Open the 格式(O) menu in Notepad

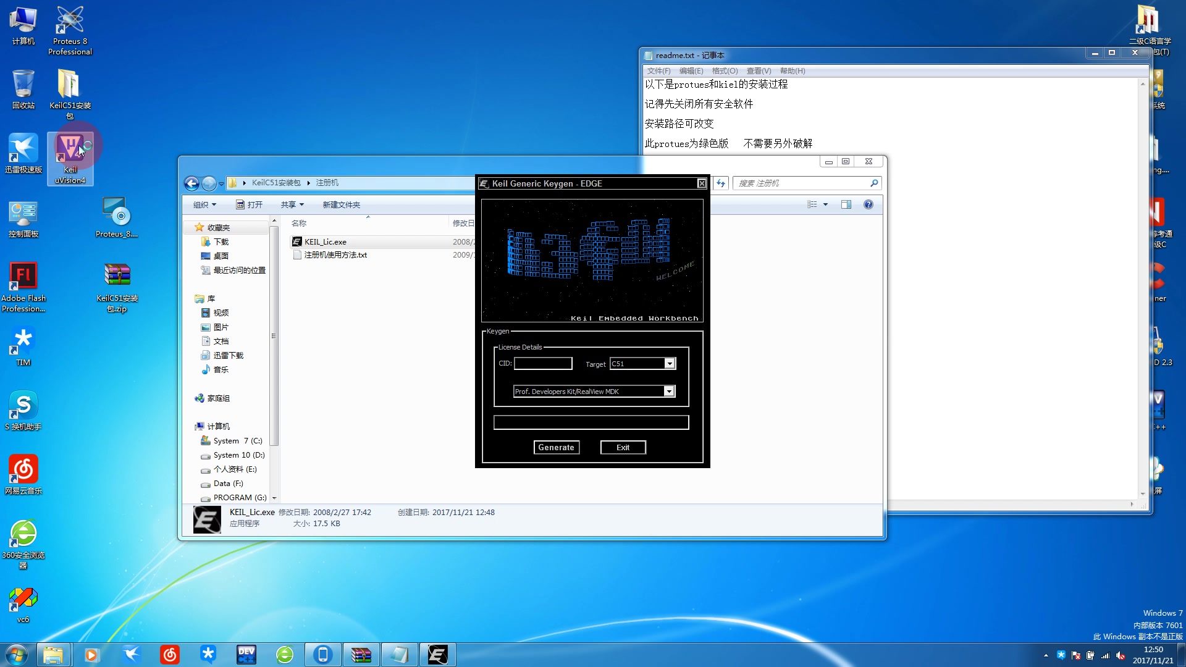tap(725, 71)
